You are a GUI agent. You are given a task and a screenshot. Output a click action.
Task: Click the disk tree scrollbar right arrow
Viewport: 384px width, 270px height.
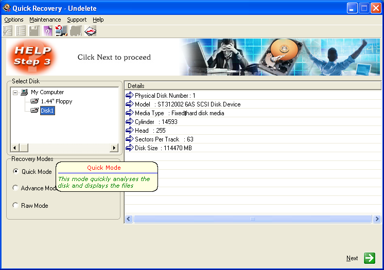click(114, 148)
